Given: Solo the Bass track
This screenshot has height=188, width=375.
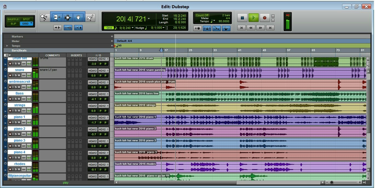Looking at the screenshot, I should pos(16,99).
